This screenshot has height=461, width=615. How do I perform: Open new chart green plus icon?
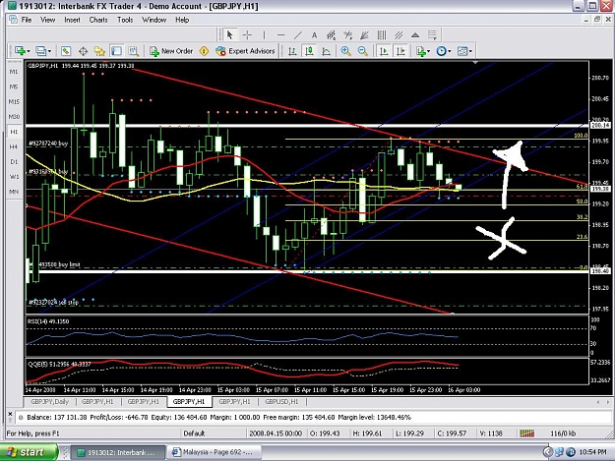[20, 51]
